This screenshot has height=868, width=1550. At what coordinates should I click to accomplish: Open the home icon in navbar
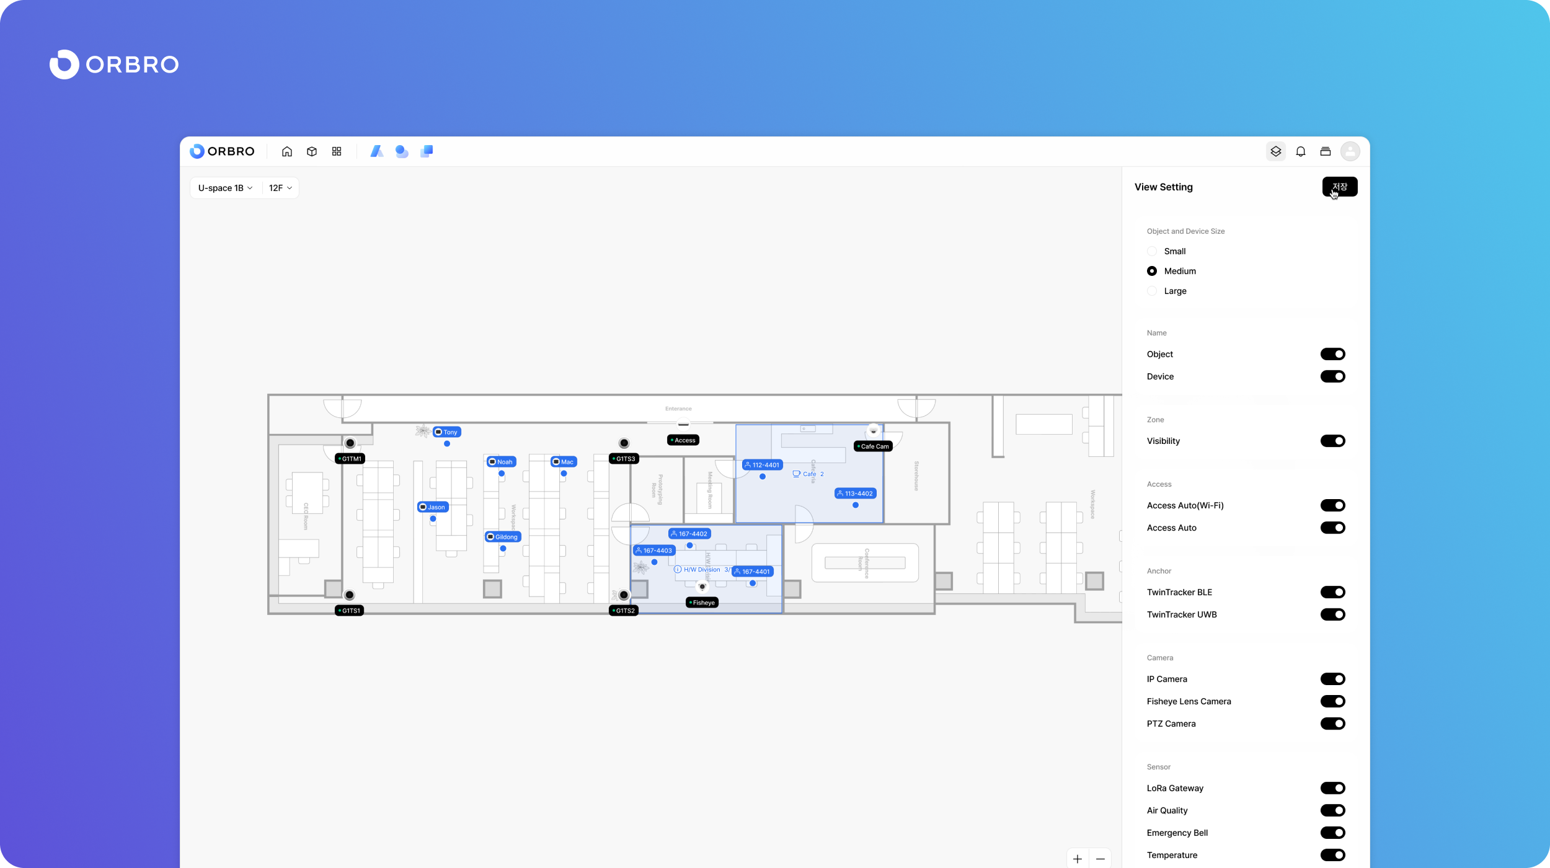286,151
